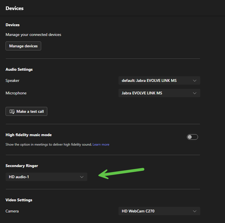Viewport: 225px width, 223px height.
Task: Click the Manage devices button
Action: click(23, 46)
